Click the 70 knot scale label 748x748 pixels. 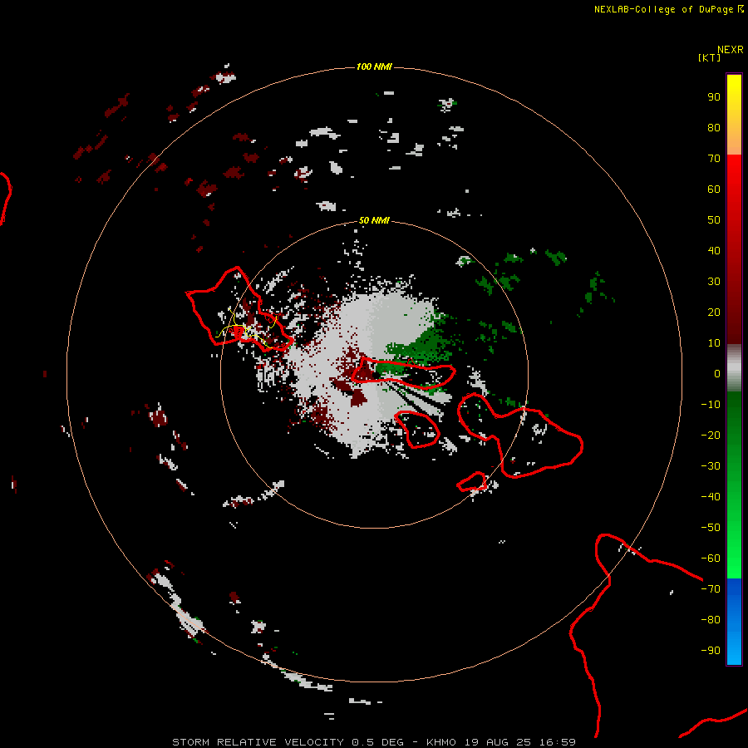(714, 159)
